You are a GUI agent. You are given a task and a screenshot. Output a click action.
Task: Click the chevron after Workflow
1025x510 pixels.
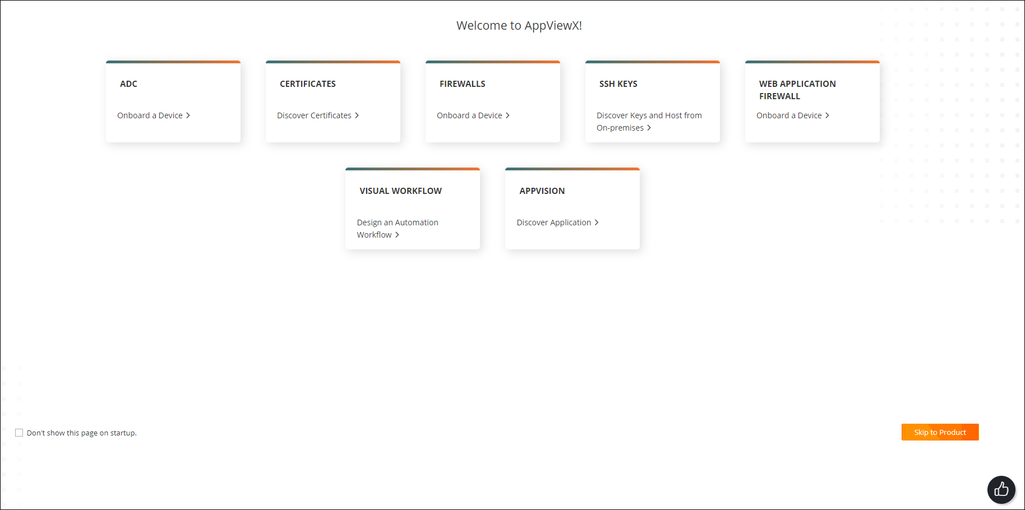[397, 235]
